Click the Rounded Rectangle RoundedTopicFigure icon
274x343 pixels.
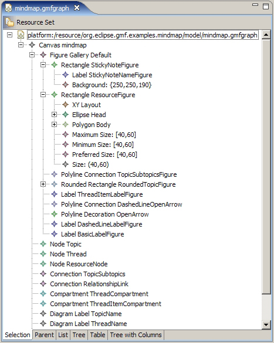point(55,184)
